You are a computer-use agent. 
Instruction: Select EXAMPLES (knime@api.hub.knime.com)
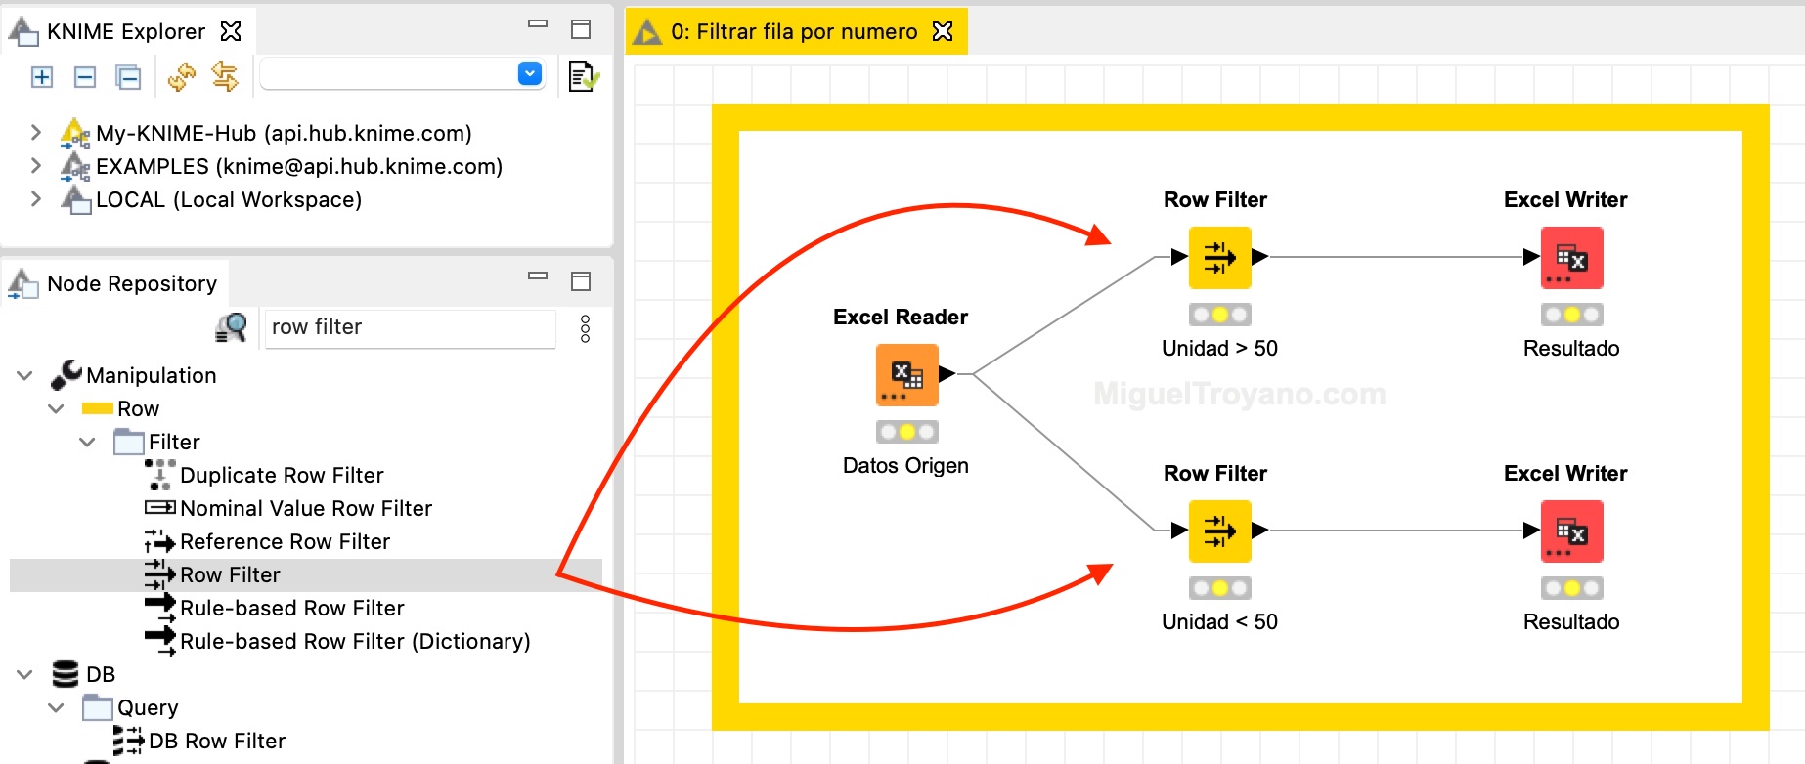299,166
